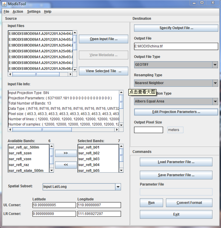Select input file MOD09A1.A2012201.h26v03
This screenshot has width=221, height=228.
[40, 57]
